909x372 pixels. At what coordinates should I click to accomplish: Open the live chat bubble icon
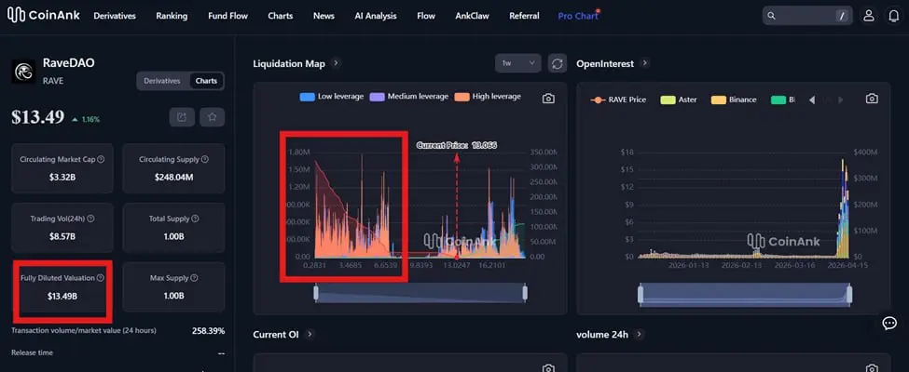[x=889, y=324]
